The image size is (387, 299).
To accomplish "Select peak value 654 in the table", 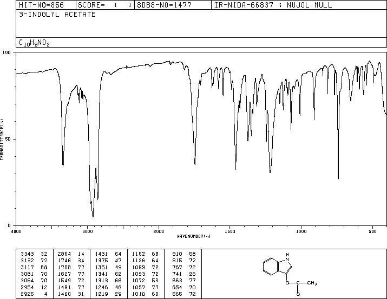I will (x=177, y=288).
